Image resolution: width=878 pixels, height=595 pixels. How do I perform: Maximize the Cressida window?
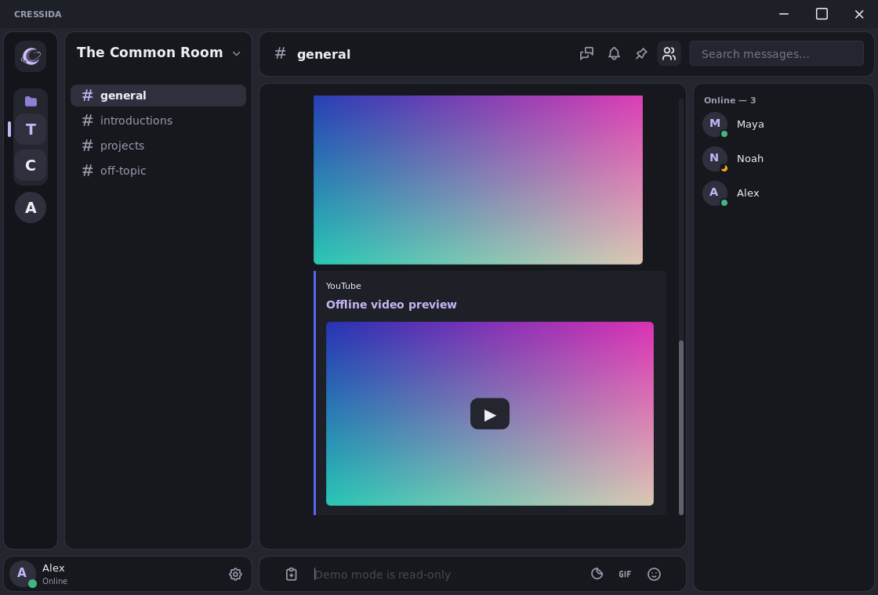tap(822, 14)
